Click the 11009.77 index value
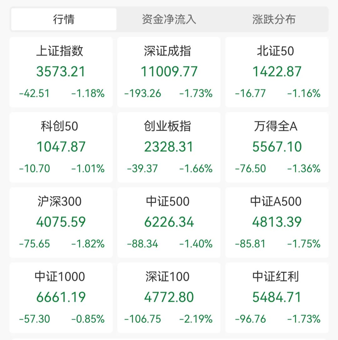The image size is (338, 340). coord(169,71)
